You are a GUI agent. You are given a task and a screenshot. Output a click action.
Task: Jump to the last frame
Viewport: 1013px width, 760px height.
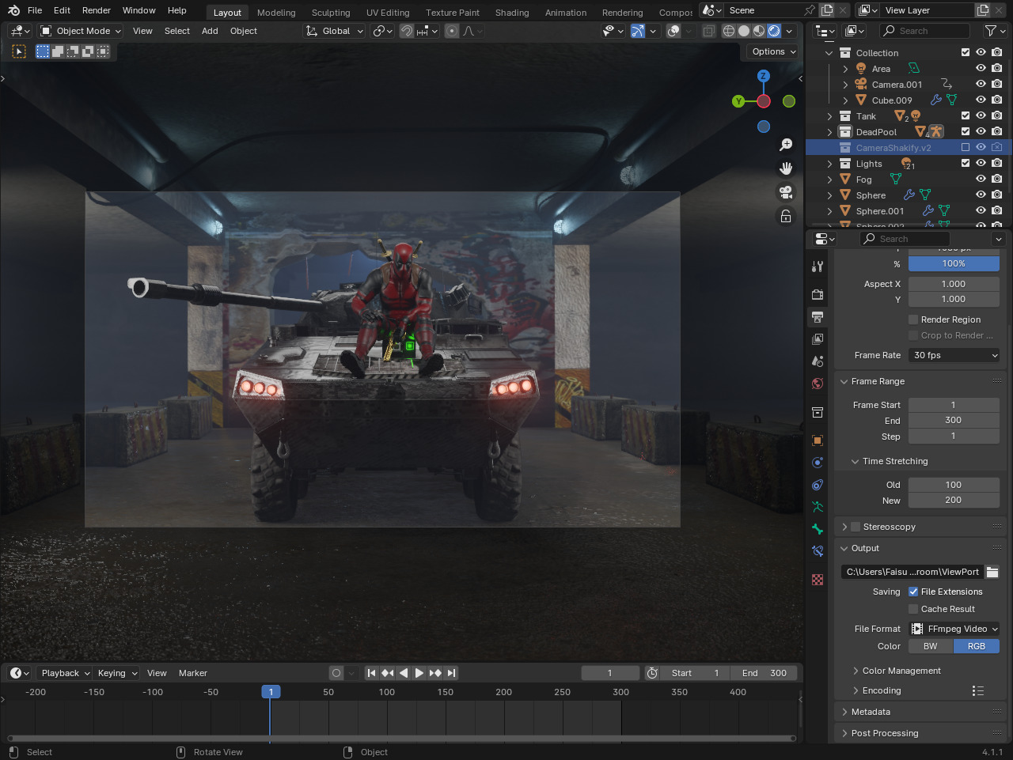(x=451, y=673)
